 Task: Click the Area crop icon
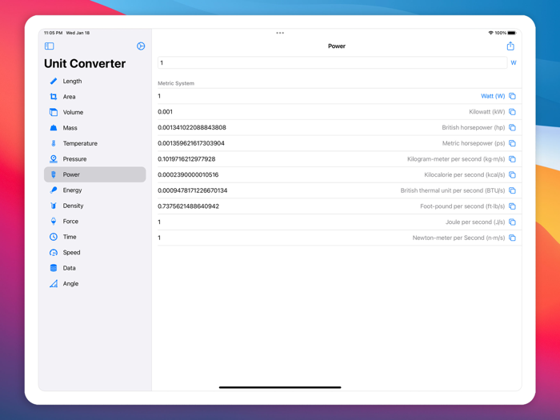click(54, 97)
